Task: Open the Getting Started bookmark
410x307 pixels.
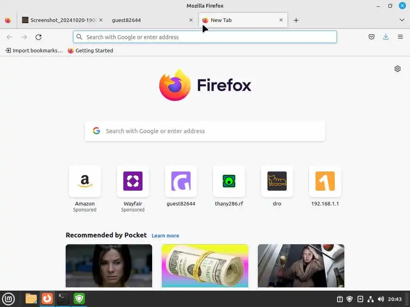Action: point(90,50)
